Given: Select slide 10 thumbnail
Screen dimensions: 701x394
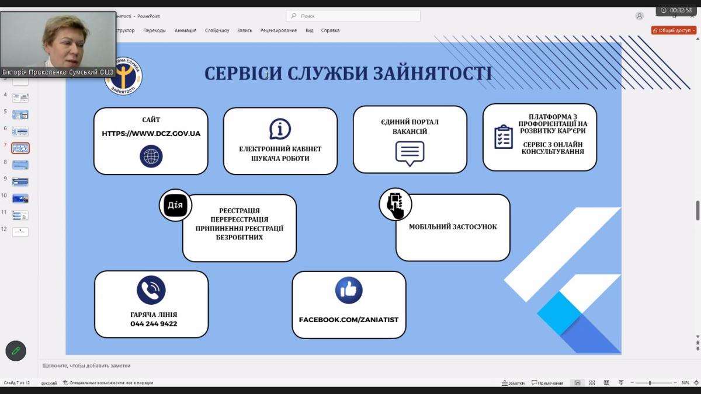Looking at the screenshot, I should click(20, 198).
